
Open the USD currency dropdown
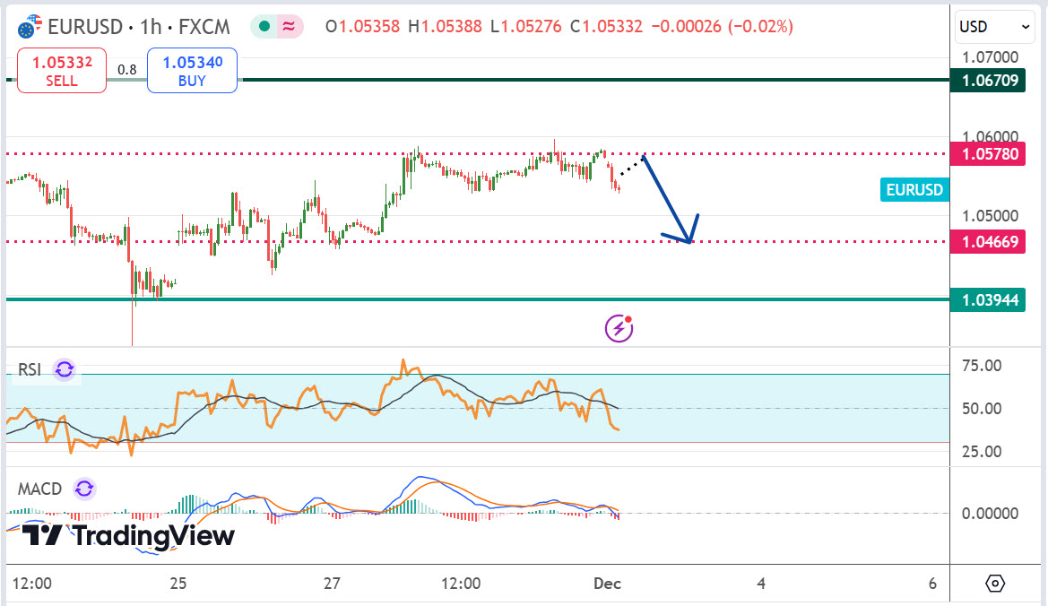(994, 27)
